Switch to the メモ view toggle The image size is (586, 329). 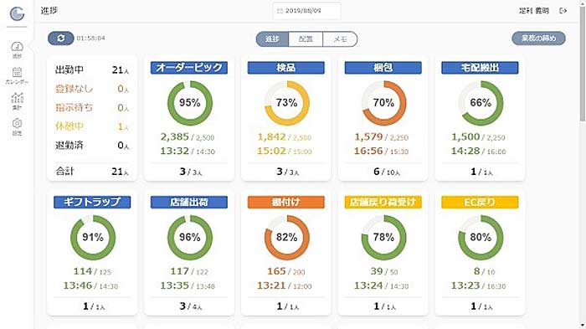click(x=340, y=39)
